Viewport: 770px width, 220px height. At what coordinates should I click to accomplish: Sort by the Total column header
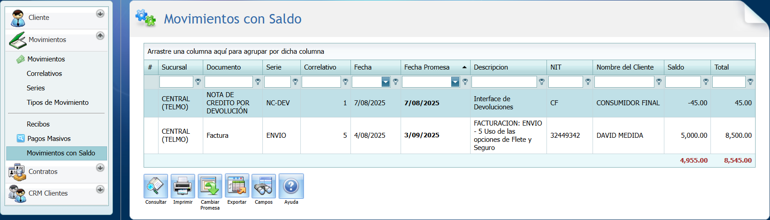click(733, 67)
